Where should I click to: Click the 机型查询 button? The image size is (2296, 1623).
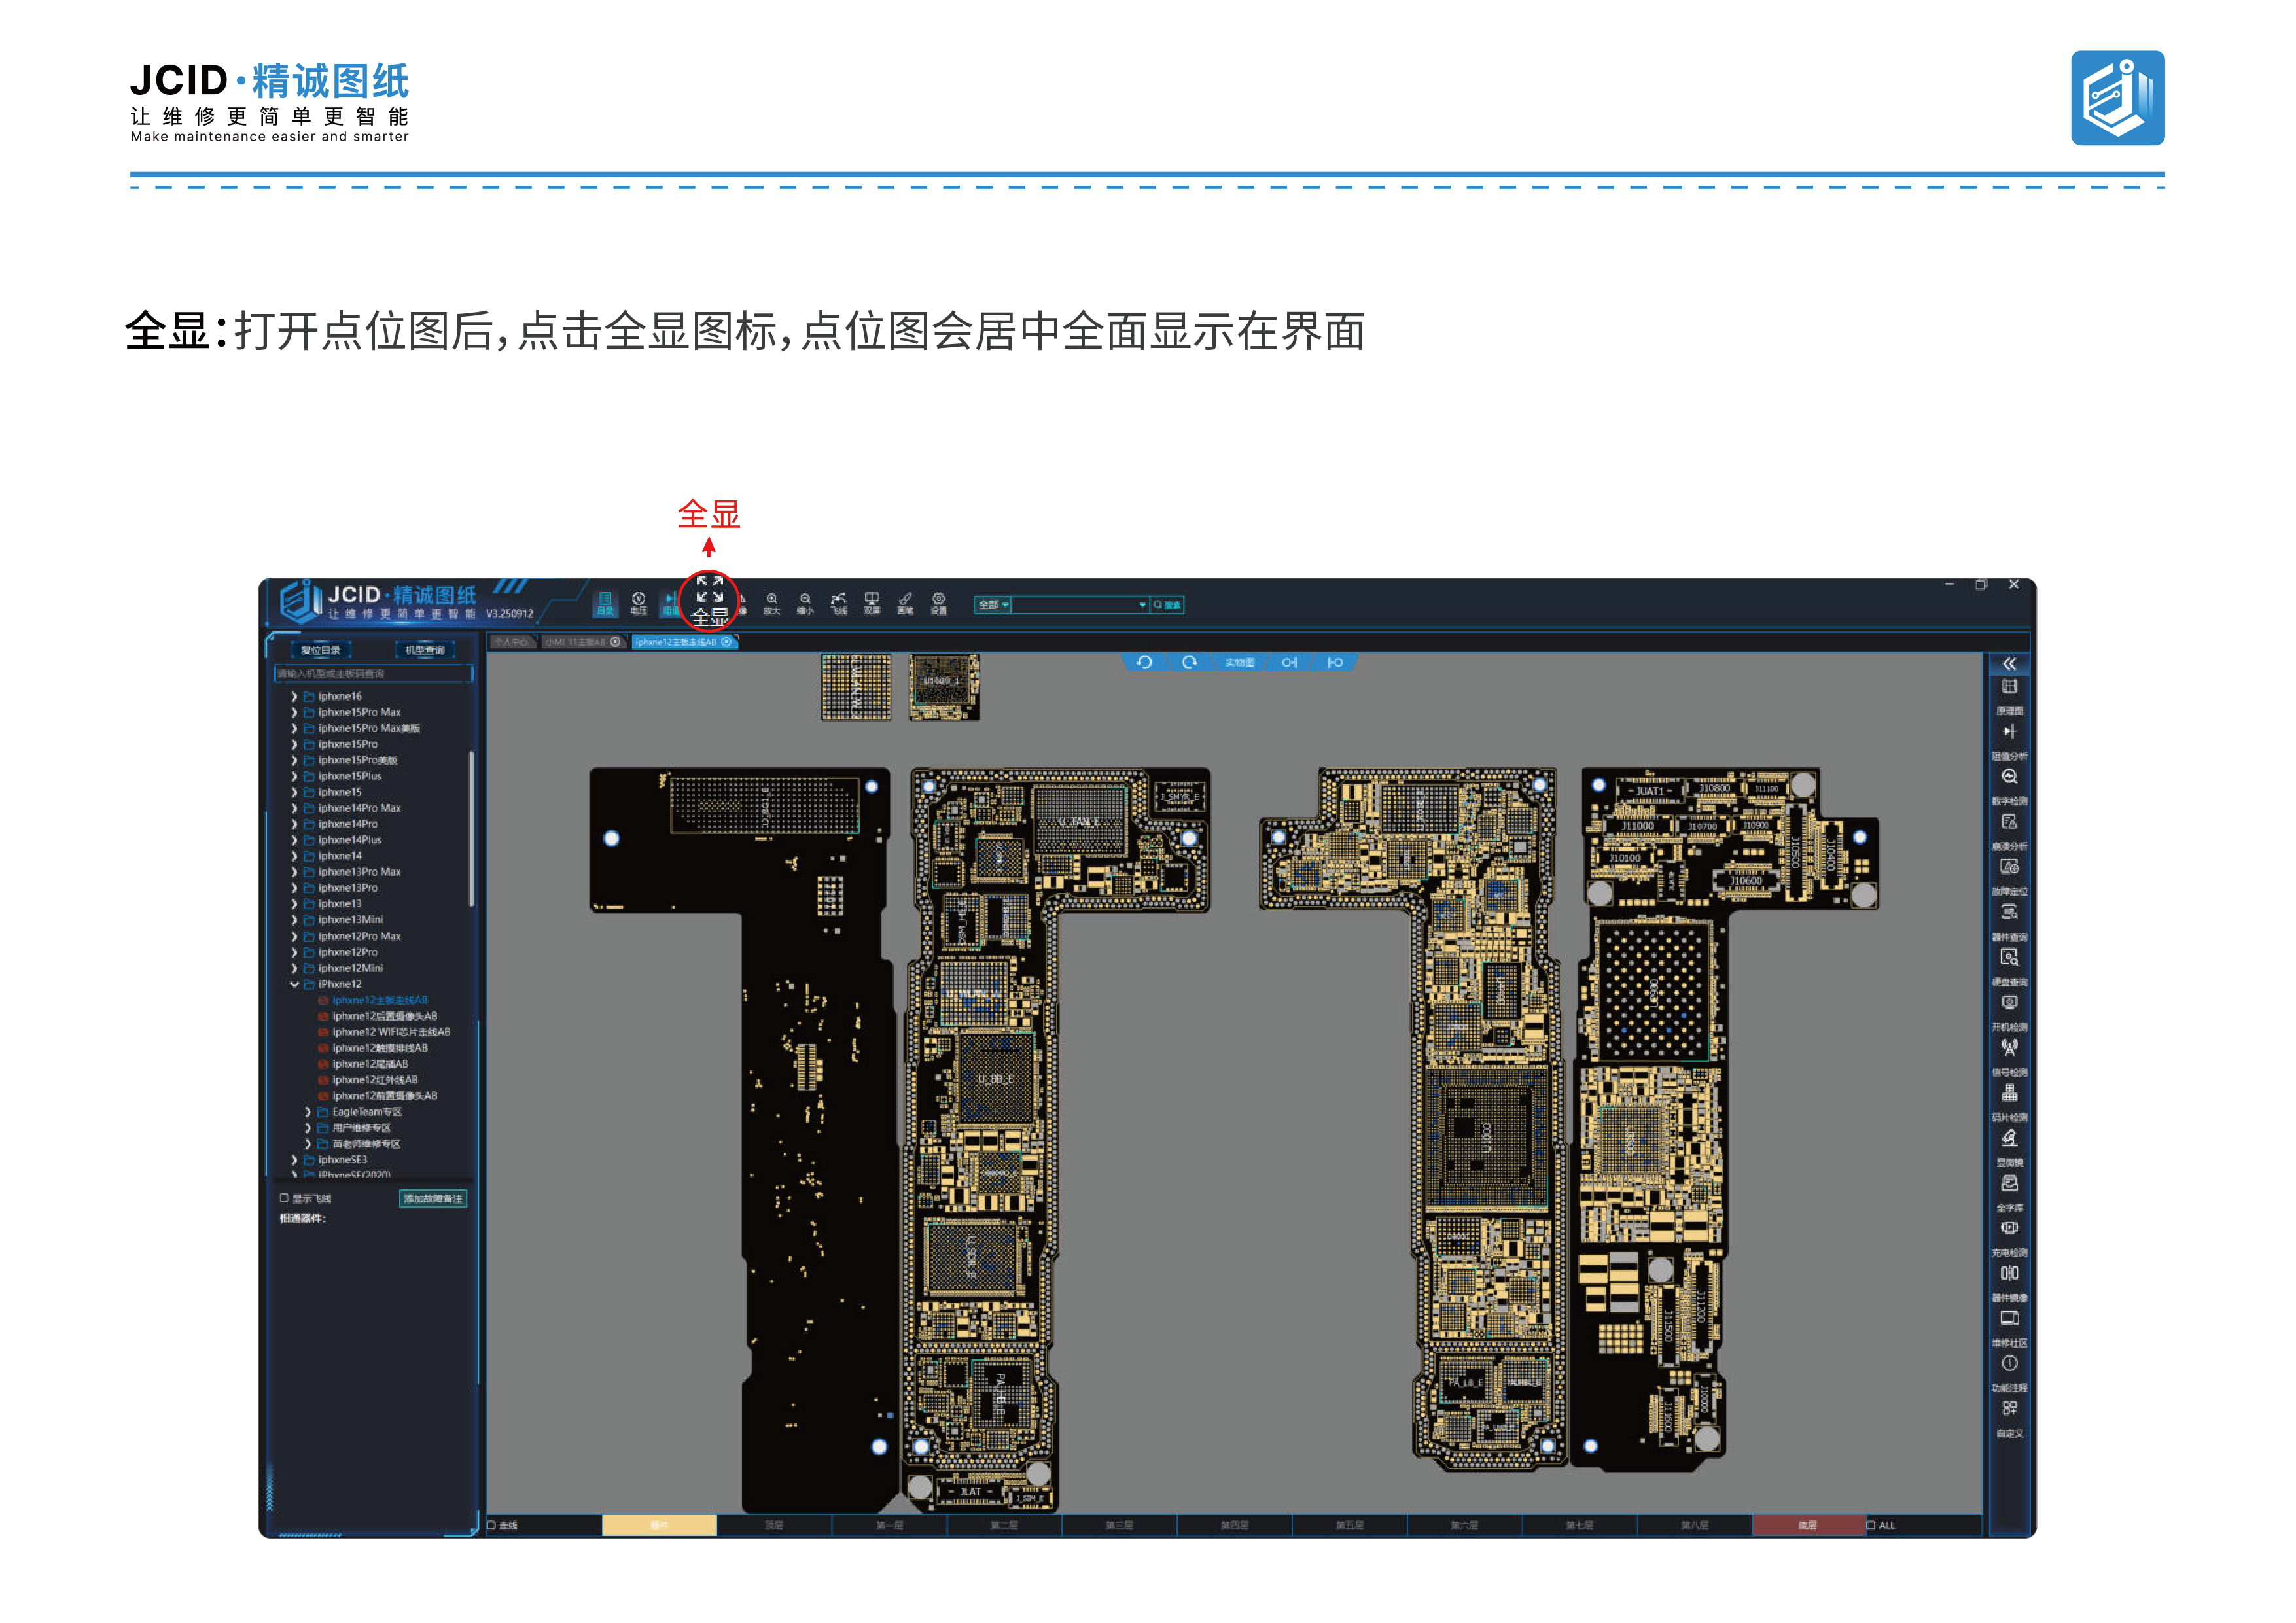coord(425,650)
